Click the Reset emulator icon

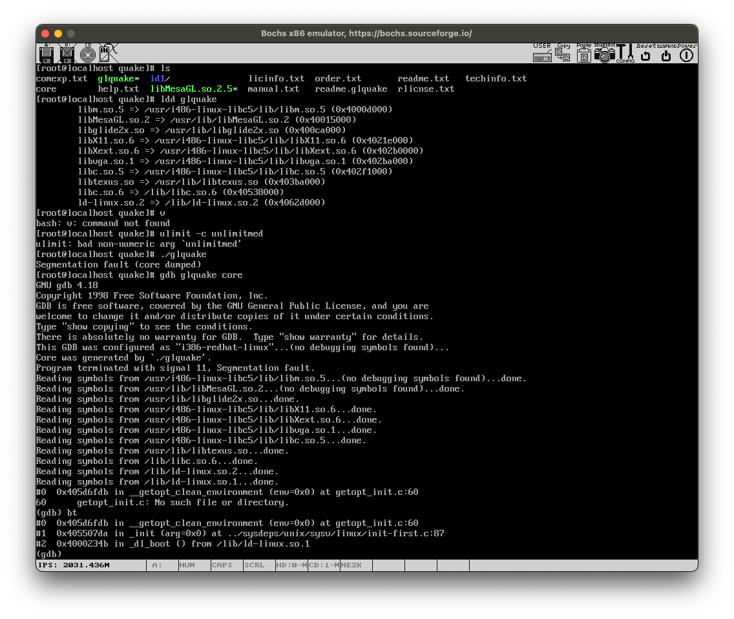pos(645,53)
